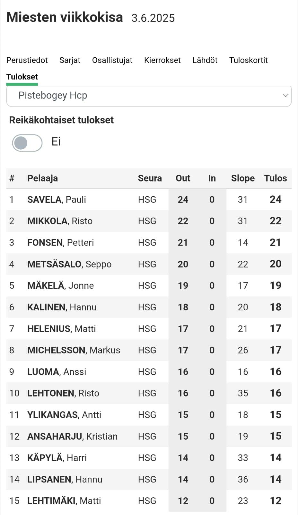
Task: Click the dropdown chevron arrow
Action: coord(285,96)
